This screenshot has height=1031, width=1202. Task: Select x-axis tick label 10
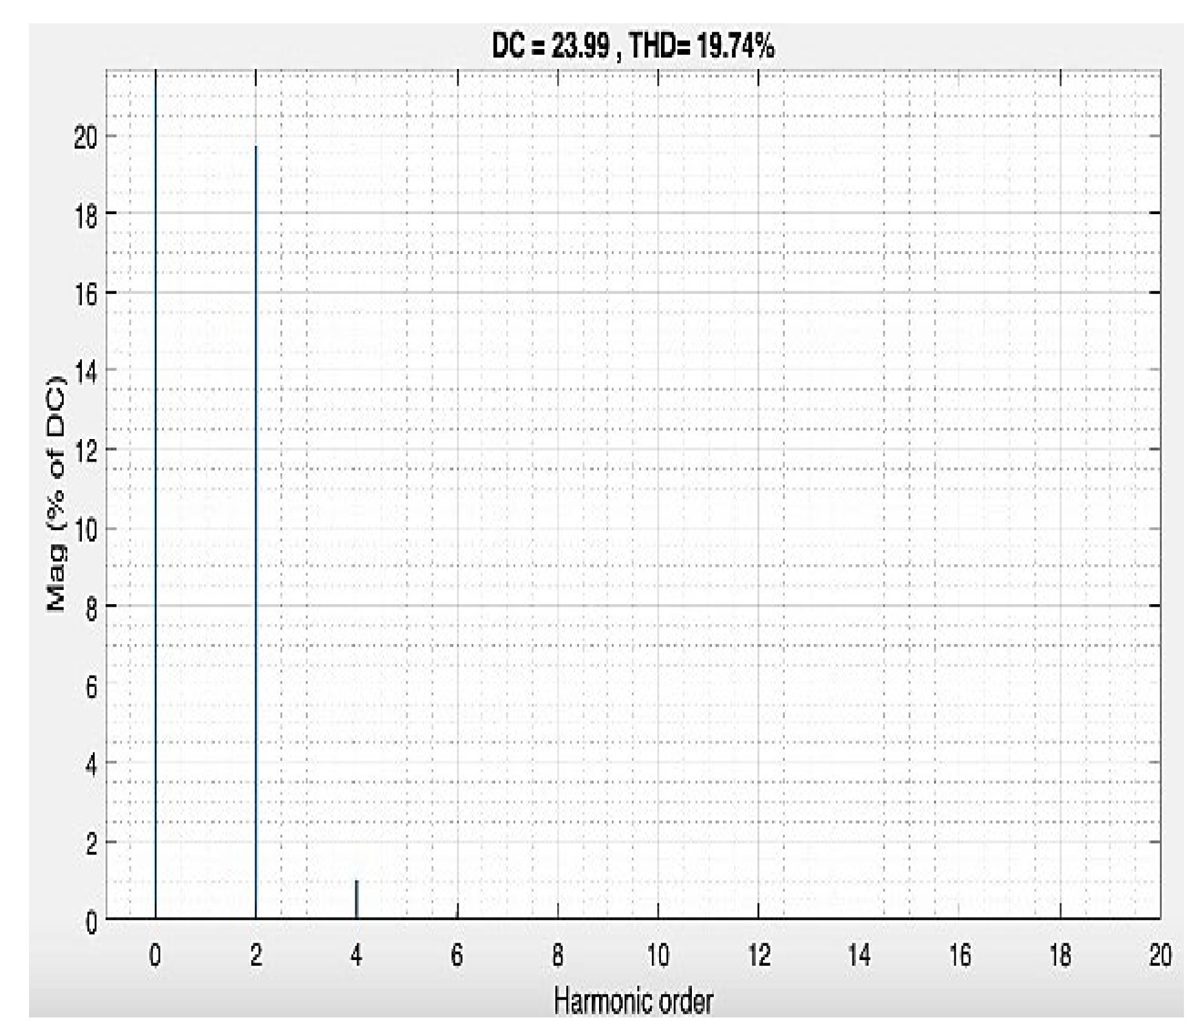[x=658, y=955]
